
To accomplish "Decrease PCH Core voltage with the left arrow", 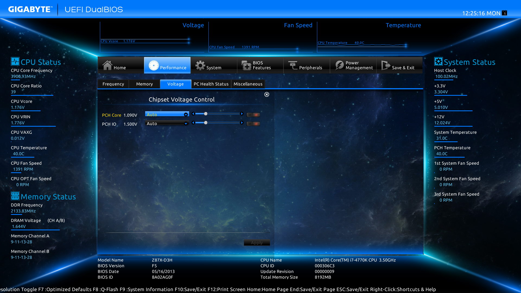I will point(193,114).
